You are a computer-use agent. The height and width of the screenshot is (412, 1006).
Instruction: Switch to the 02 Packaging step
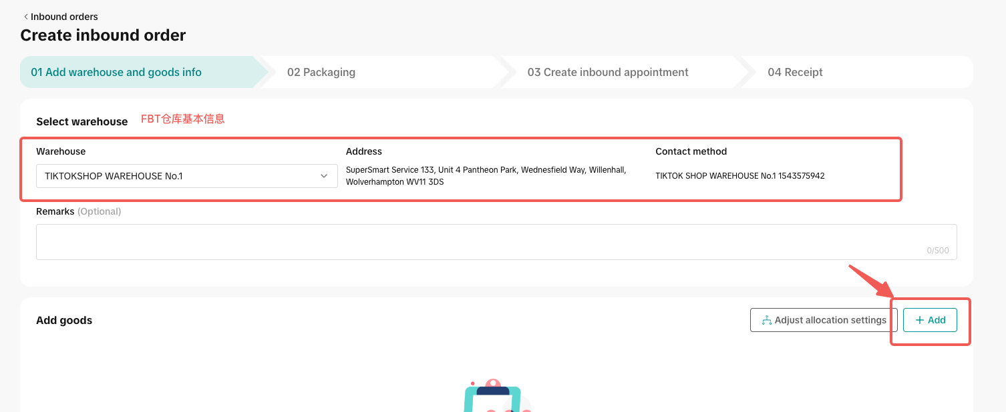coord(321,72)
